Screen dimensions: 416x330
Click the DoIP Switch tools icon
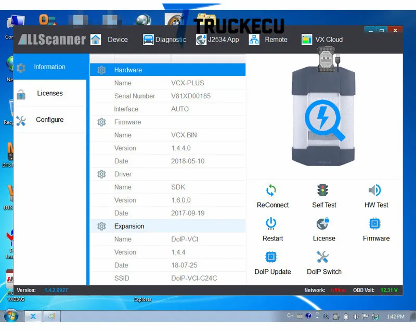pos(322,257)
